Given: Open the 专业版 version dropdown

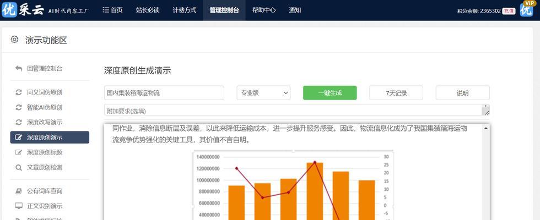Looking at the screenshot, I should coord(263,93).
